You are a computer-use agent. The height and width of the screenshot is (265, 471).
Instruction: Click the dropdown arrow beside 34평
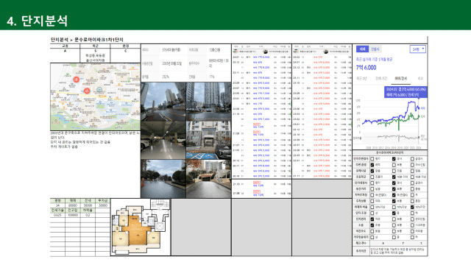click(423, 49)
